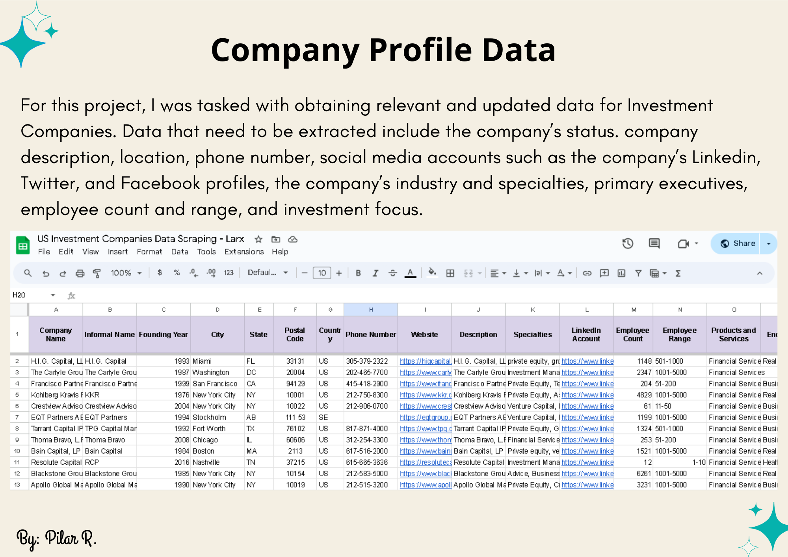Viewport: 788px width, 557px height.
Task: Open the fill color picker
Action: [x=432, y=273]
